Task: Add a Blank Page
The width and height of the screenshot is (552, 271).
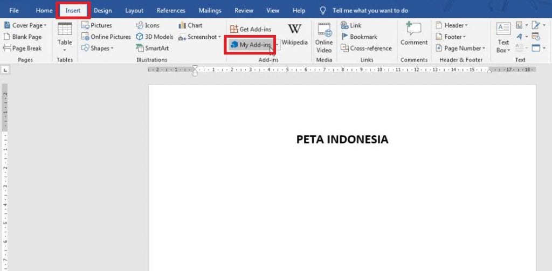Action: pyautogui.click(x=23, y=37)
